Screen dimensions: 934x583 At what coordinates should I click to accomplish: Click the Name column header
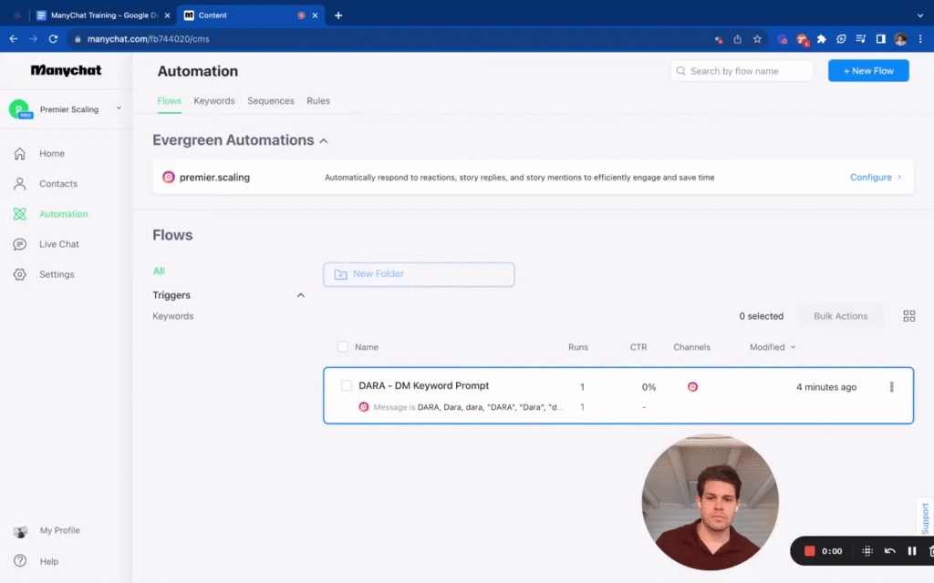click(x=367, y=347)
